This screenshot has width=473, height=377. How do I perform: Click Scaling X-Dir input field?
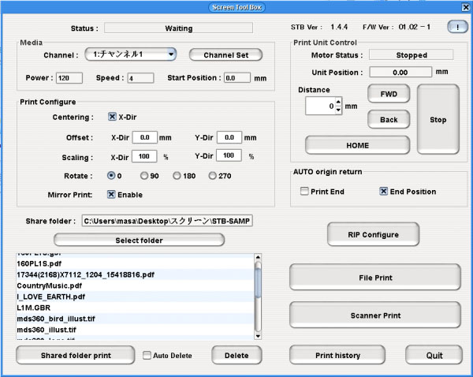point(144,156)
